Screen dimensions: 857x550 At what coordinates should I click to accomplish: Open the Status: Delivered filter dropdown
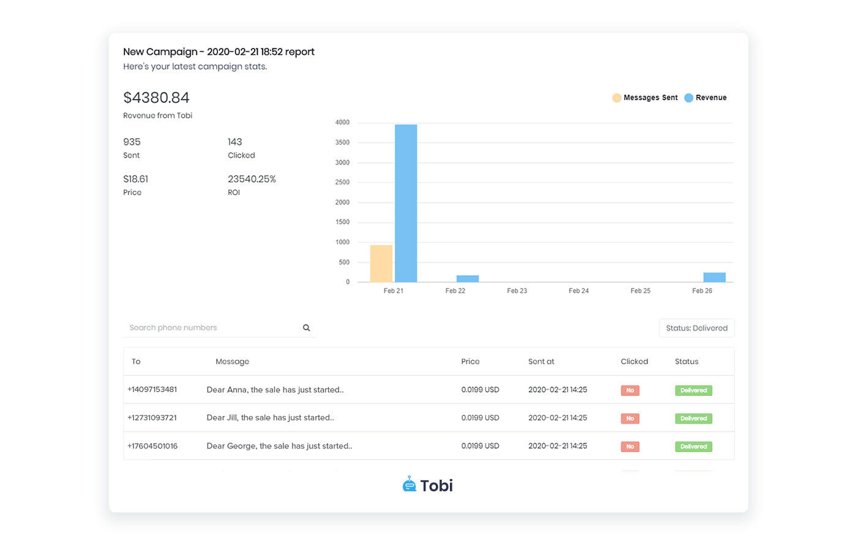[697, 328]
